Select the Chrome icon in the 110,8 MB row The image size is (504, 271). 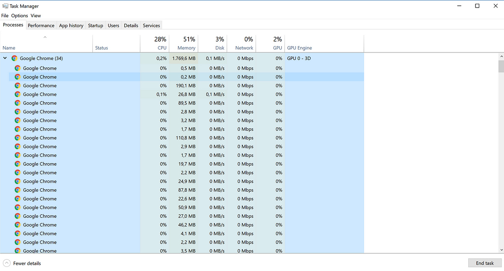[x=18, y=138]
